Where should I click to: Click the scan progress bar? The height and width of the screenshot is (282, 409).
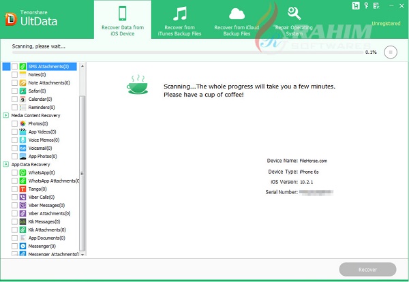(x=187, y=52)
